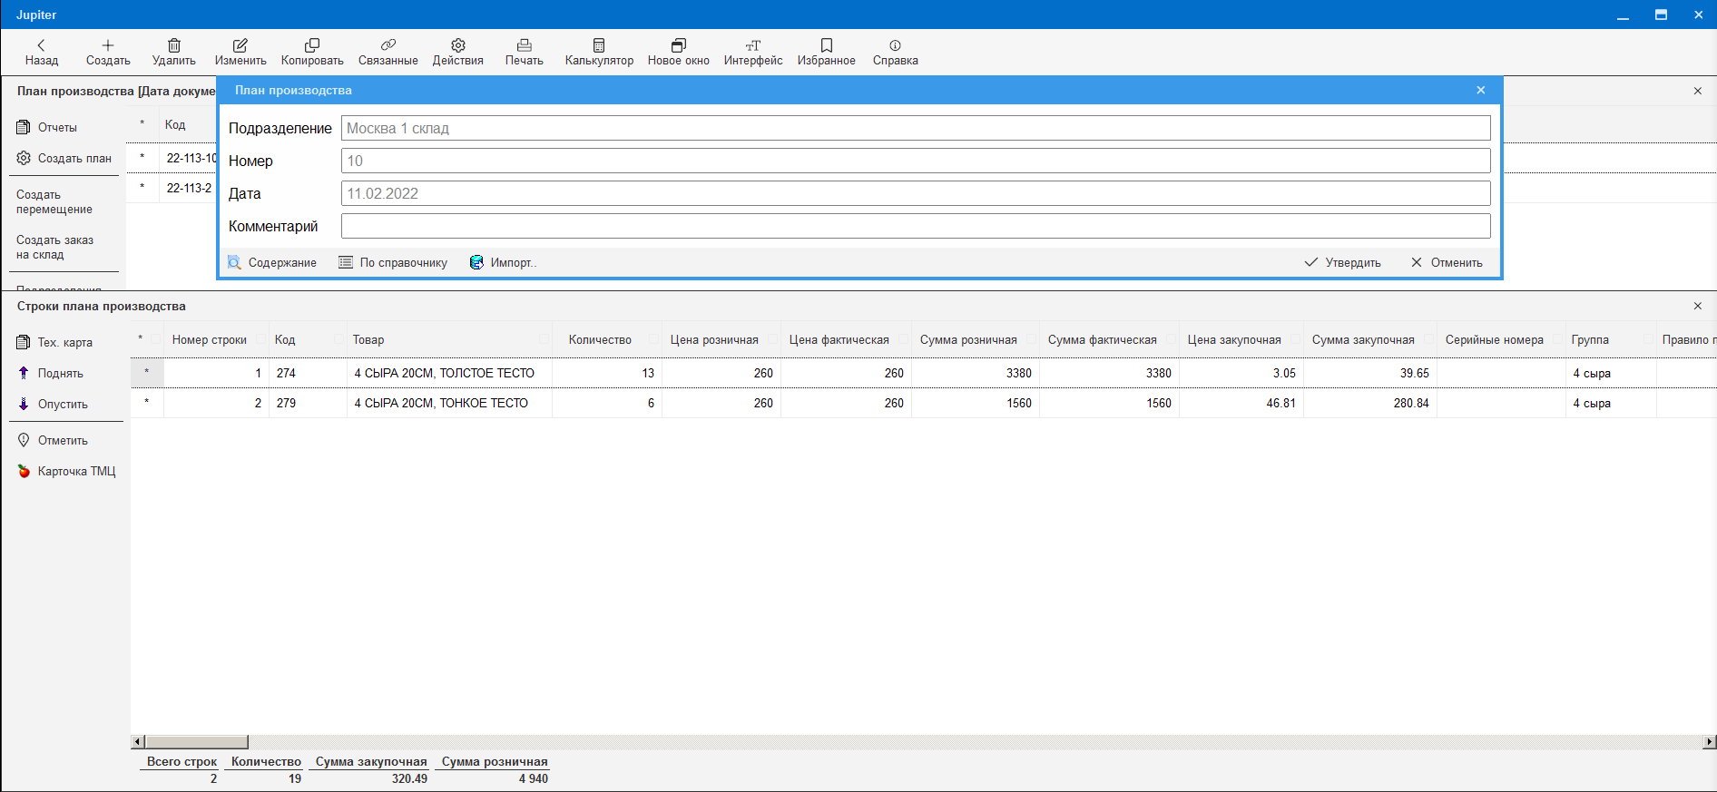Click По справочнику in the dialog
Image resolution: width=1717 pixels, height=792 pixels.
click(x=393, y=262)
